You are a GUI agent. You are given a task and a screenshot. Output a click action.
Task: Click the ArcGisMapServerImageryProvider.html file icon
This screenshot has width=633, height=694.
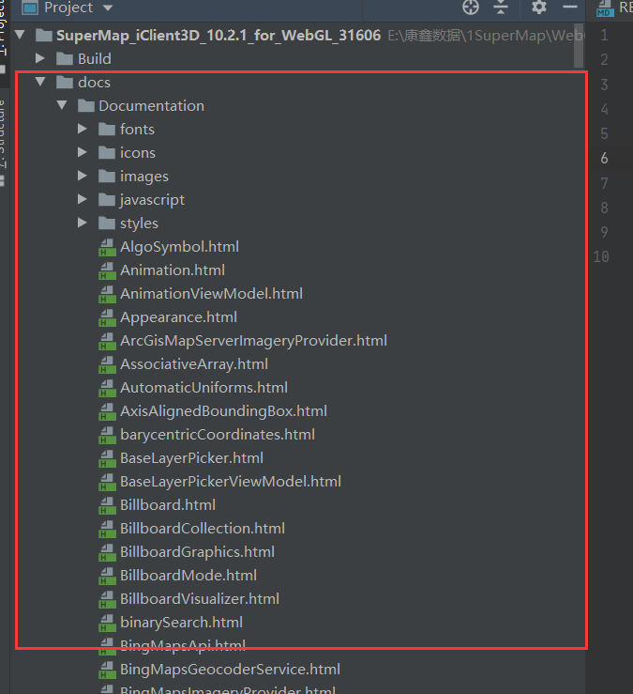[107, 341]
